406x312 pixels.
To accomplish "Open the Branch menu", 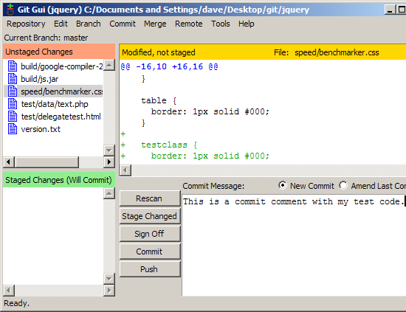I will click(89, 24).
